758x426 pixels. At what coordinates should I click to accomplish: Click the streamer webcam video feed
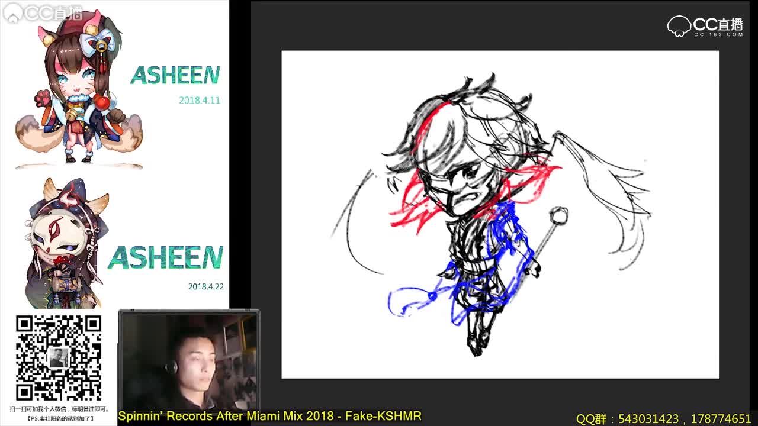(x=188, y=360)
